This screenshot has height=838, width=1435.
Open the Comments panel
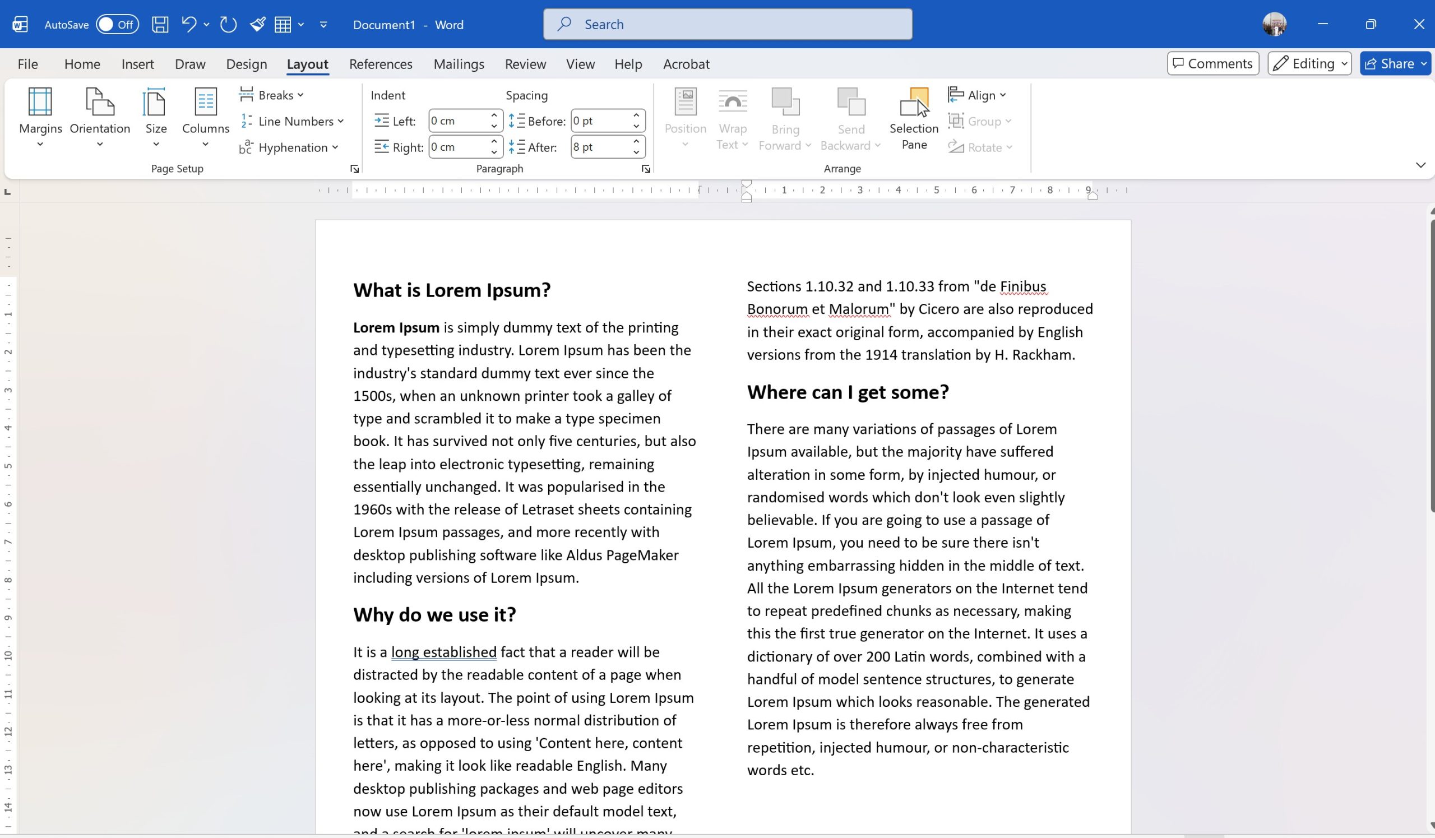(1212, 63)
